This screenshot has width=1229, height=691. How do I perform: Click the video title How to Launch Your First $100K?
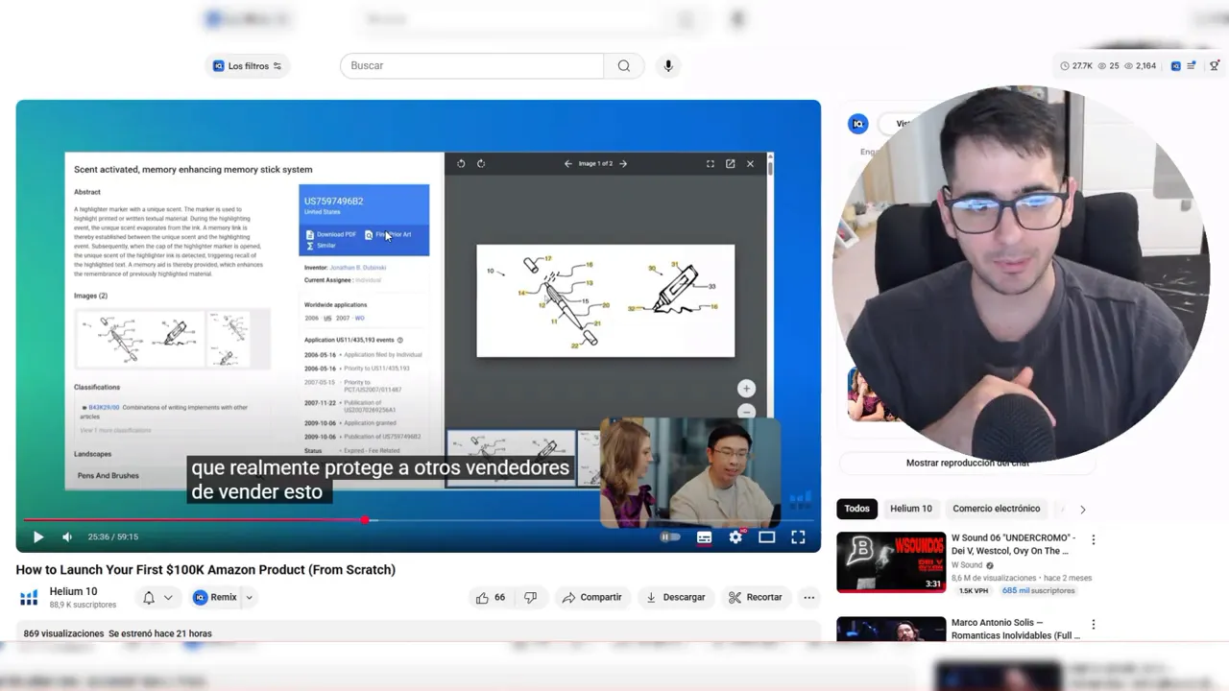click(205, 570)
